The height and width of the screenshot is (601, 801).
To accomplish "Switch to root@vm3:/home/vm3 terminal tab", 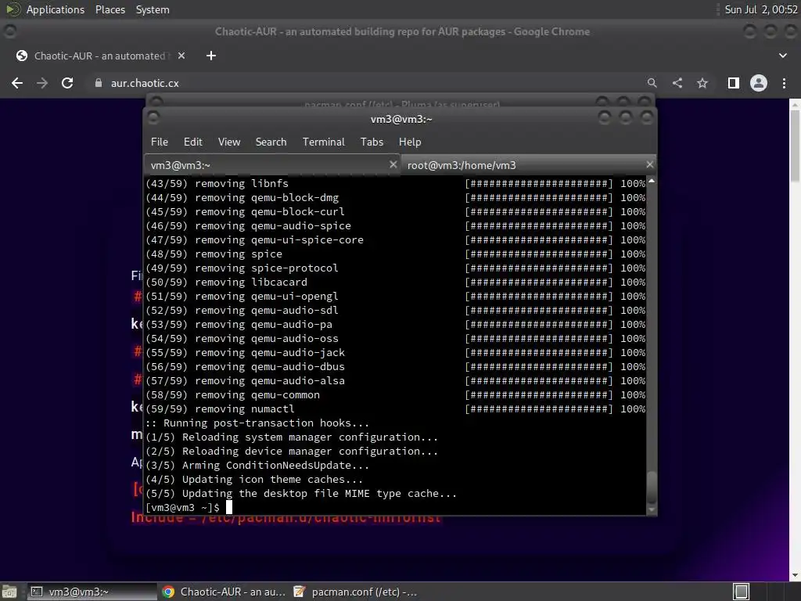I will (x=528, y=165).
